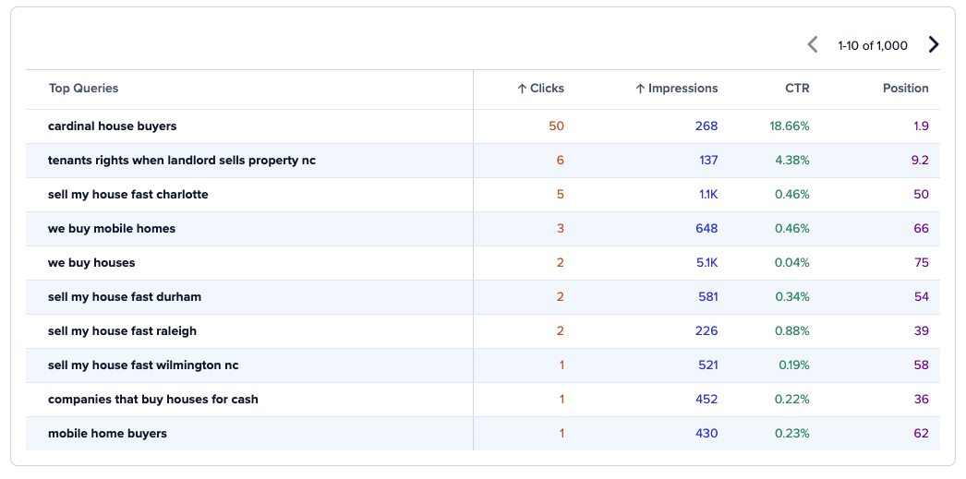Viewport: 966px width, 479px height.
Task: Sort table by Impressions column
Action: [x=676, y=88]
